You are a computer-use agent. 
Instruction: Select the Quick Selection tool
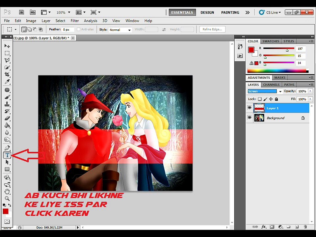pos(7,67)
